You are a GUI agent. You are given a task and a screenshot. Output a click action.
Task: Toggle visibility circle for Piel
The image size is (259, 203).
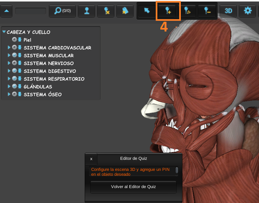(x=14, y=40)
